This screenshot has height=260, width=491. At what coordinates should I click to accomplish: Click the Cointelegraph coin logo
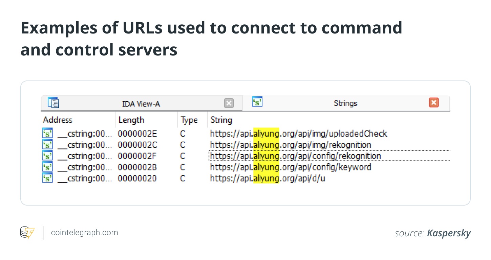point(27,233)
